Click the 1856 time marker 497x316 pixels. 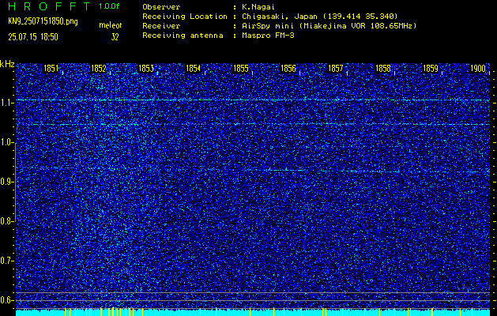(x=288, y=69)
